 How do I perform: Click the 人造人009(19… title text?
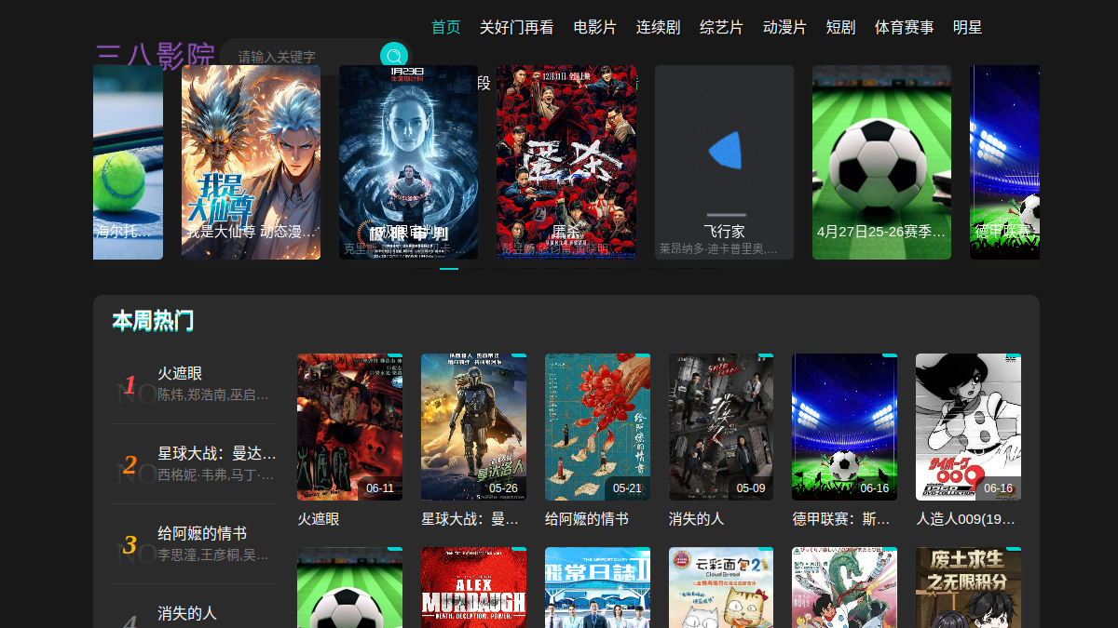[x=966, y=519]
